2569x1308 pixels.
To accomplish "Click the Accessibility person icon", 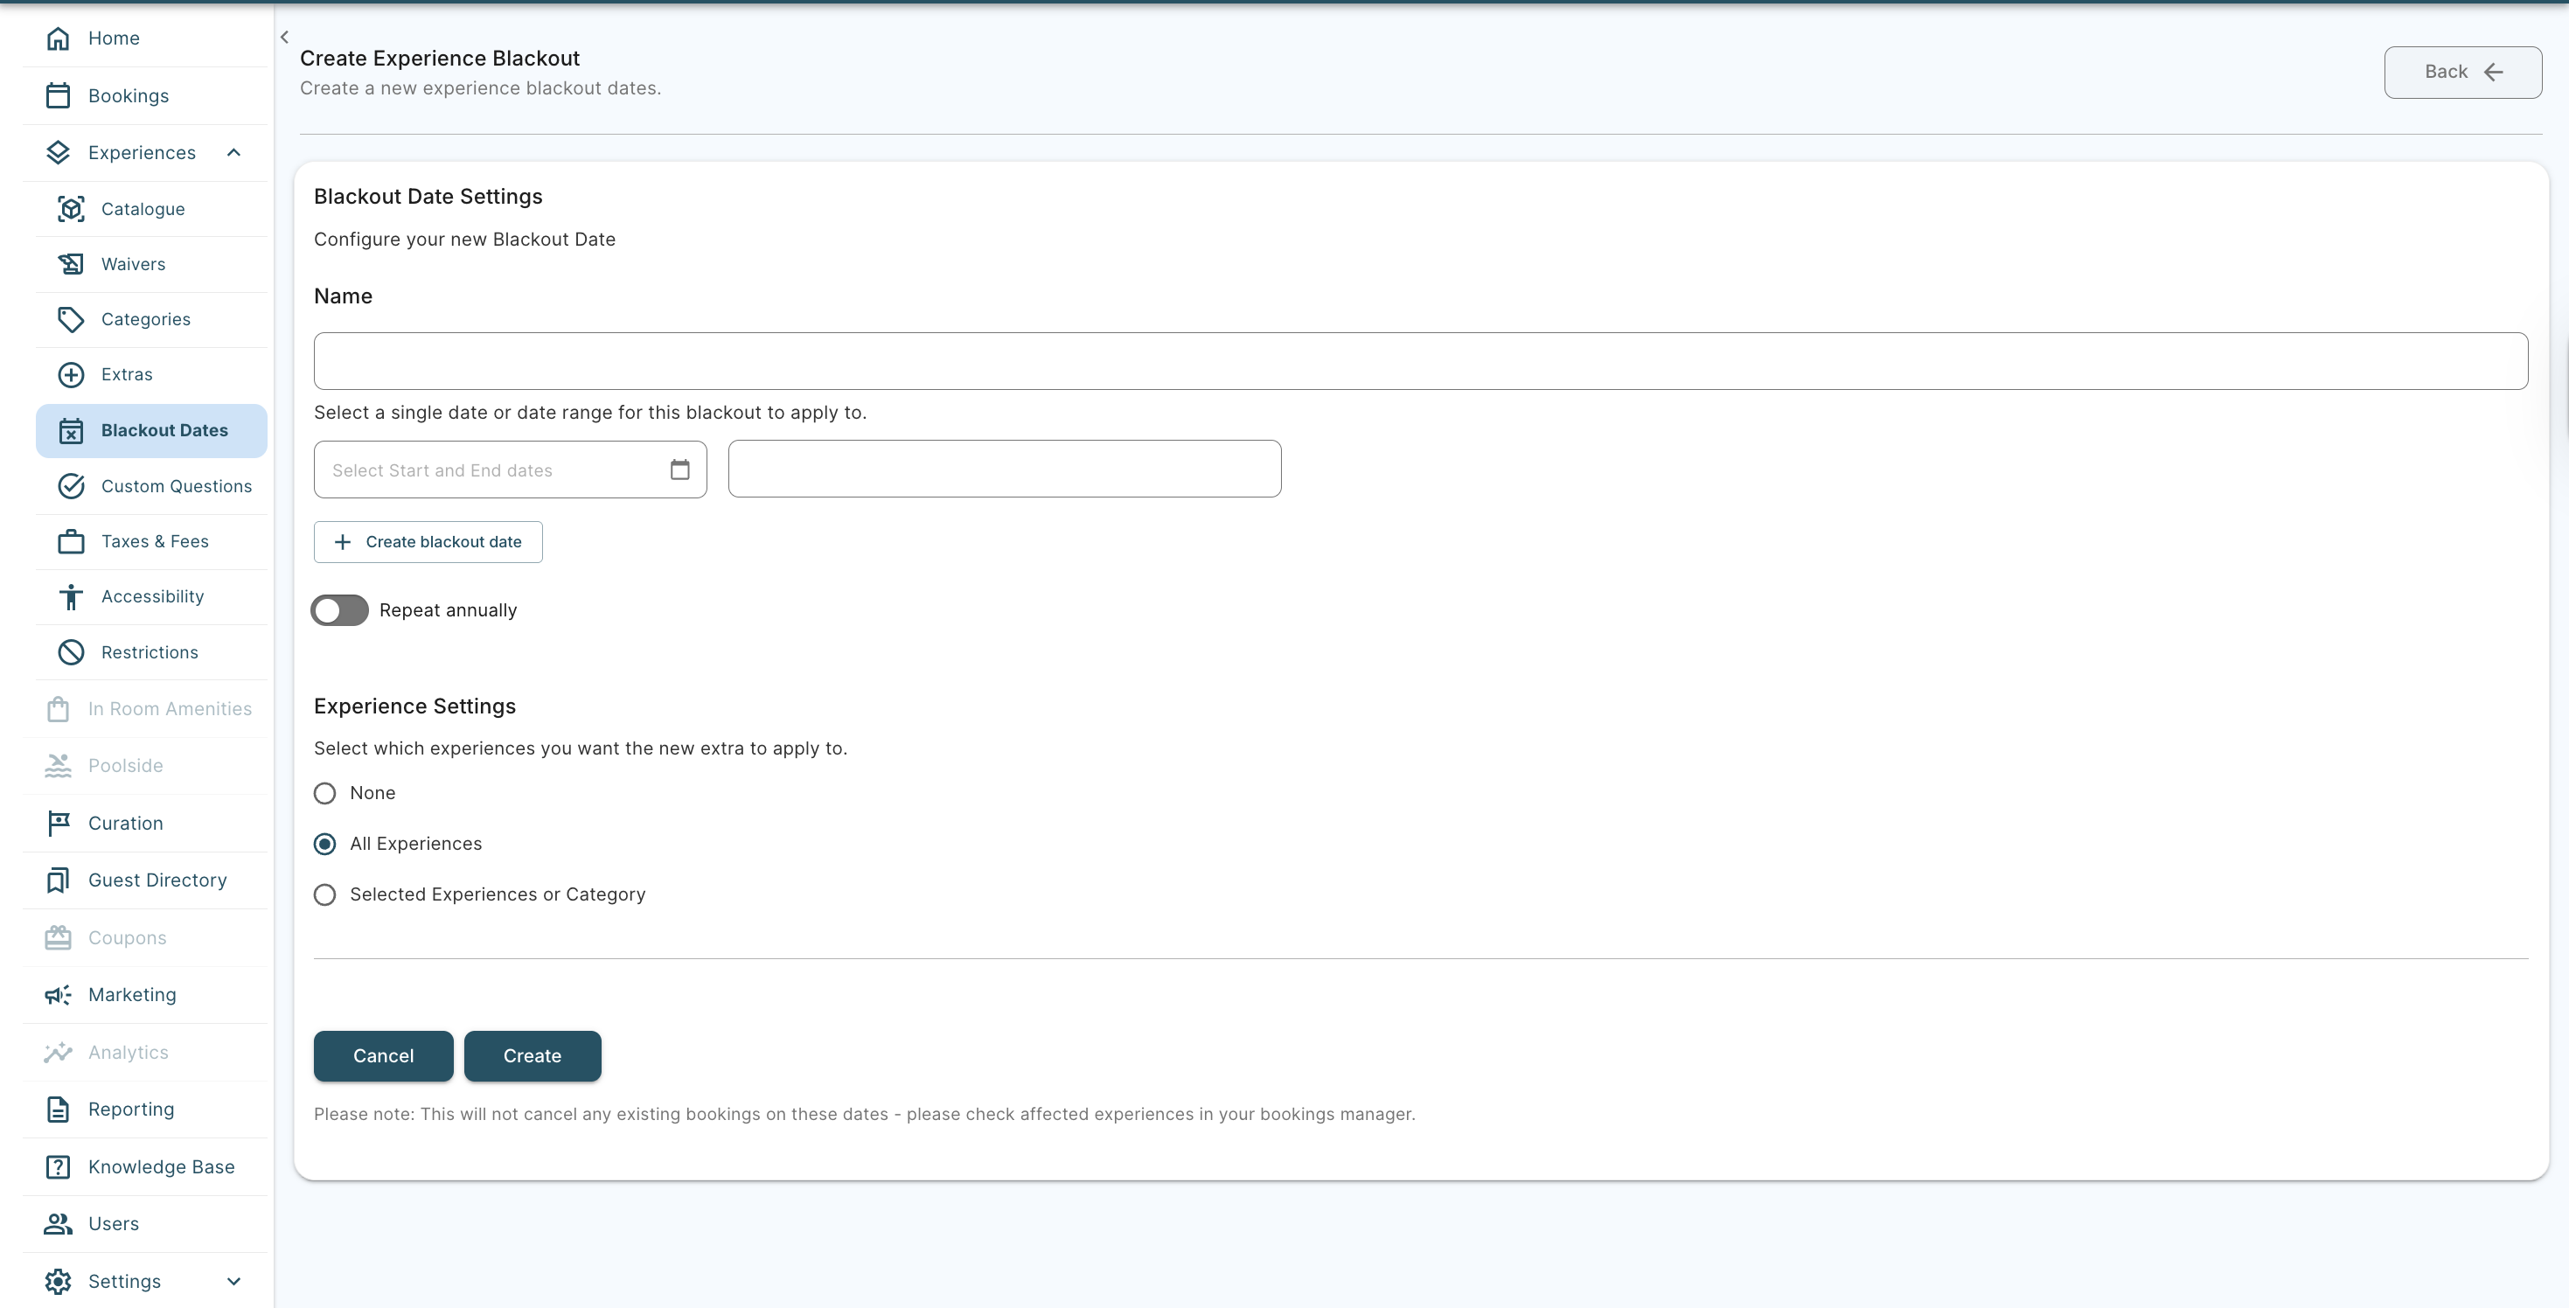I will (71, 596).
